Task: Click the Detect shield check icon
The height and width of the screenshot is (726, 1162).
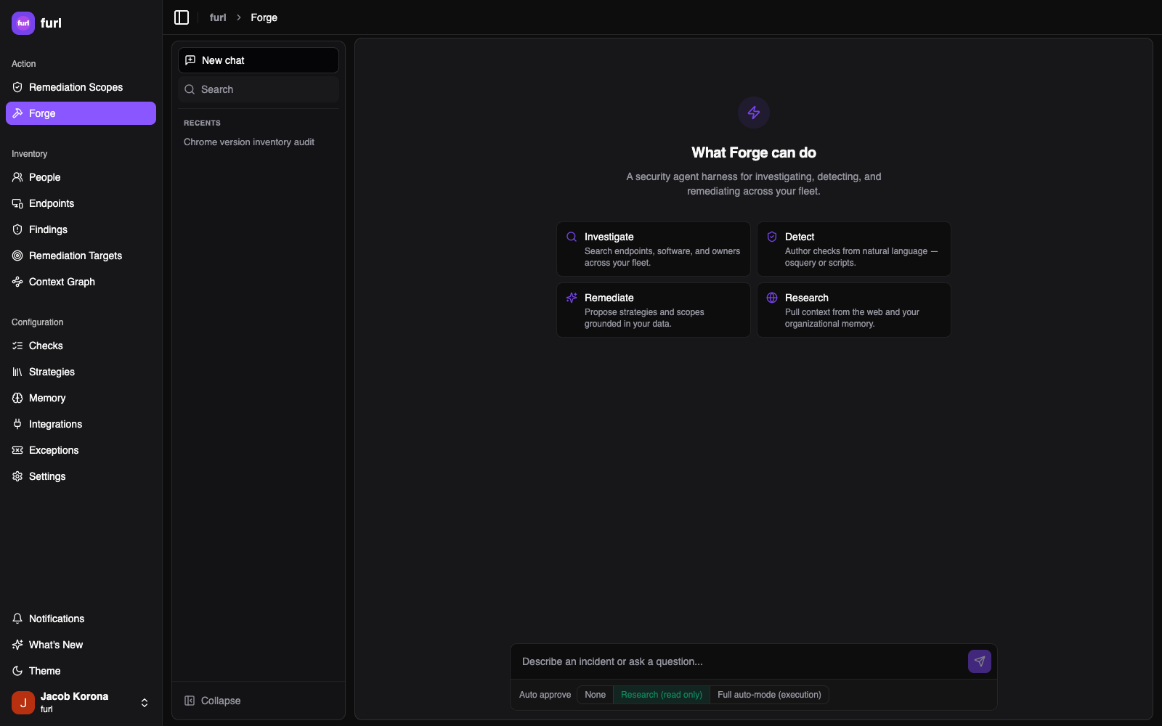Action: click(772, 237)
